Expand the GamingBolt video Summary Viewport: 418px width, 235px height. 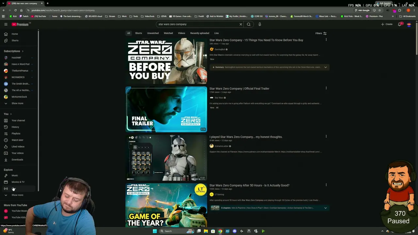click(x=325, y=67)
